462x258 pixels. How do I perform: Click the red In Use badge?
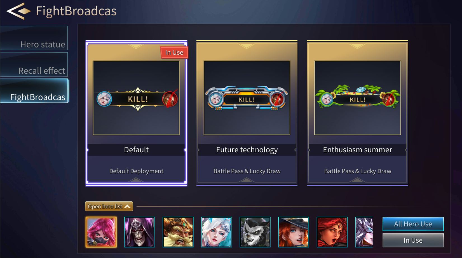click(174, 52)
